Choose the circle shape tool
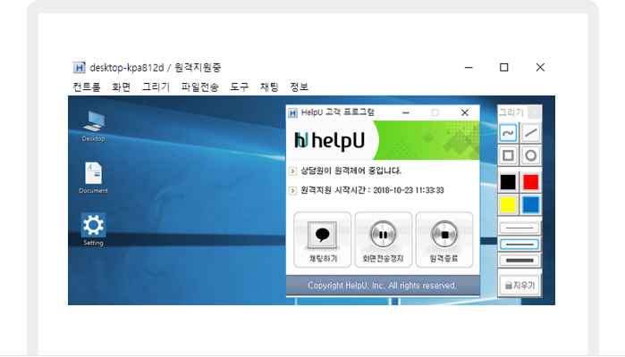 tap(531, 156)
